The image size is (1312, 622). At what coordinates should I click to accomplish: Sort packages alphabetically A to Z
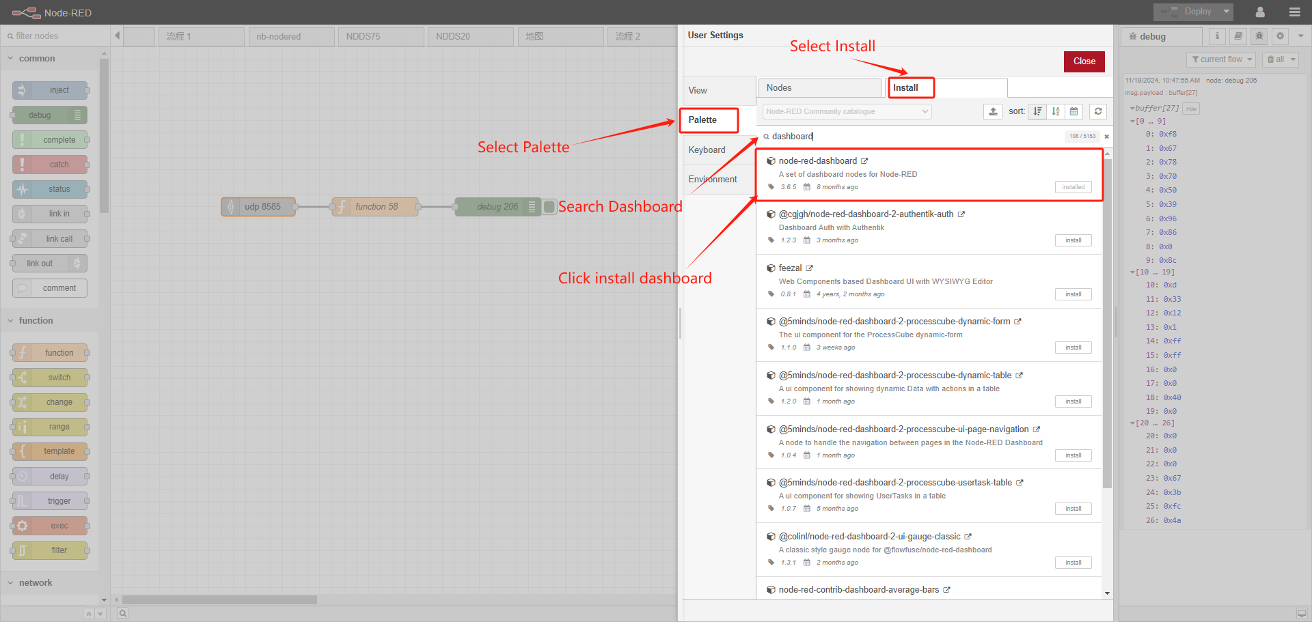point(1056,111)
